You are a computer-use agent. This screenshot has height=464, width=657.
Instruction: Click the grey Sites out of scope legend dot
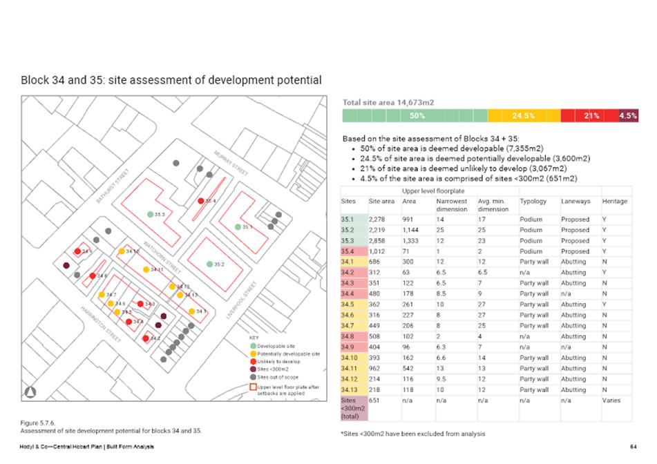tap(253, 377)
